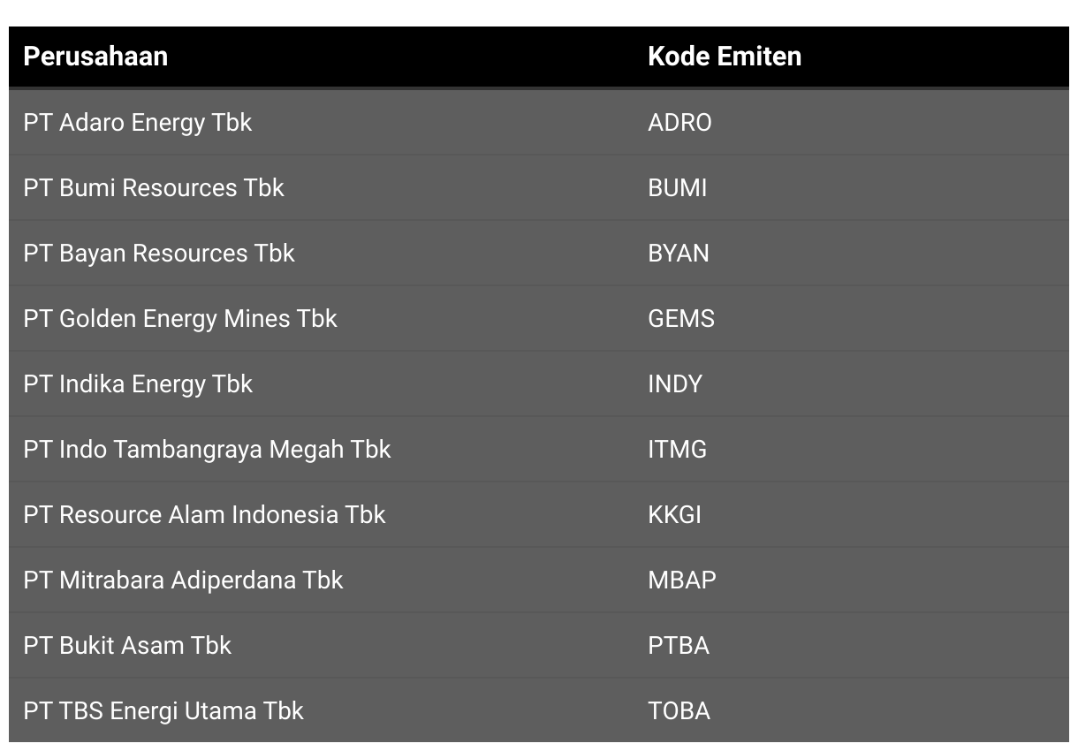Select the TOBA ticker code
1078x751 pixels.
[679, 711]
